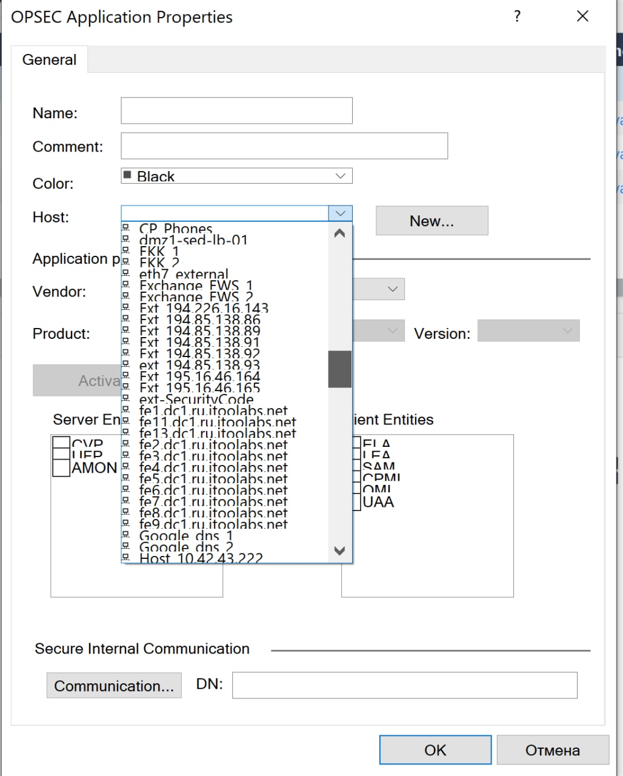623x776 pixels.
Task: Select fe2.dc1.ru.itoolabs.net host
Action: (225, 443)
